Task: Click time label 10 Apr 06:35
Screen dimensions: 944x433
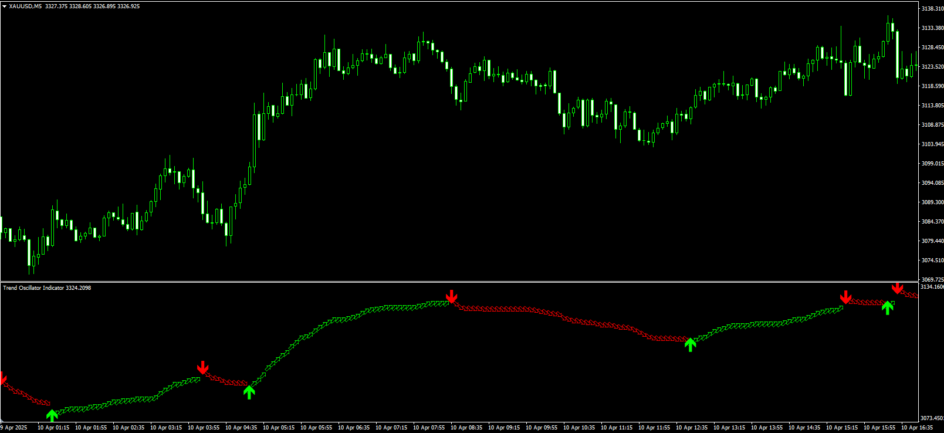Action: [x=354, y=428]
